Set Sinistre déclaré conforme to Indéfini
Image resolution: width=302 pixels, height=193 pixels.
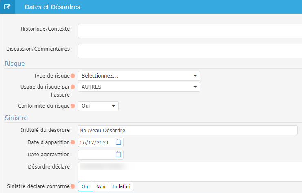[121, 186]
